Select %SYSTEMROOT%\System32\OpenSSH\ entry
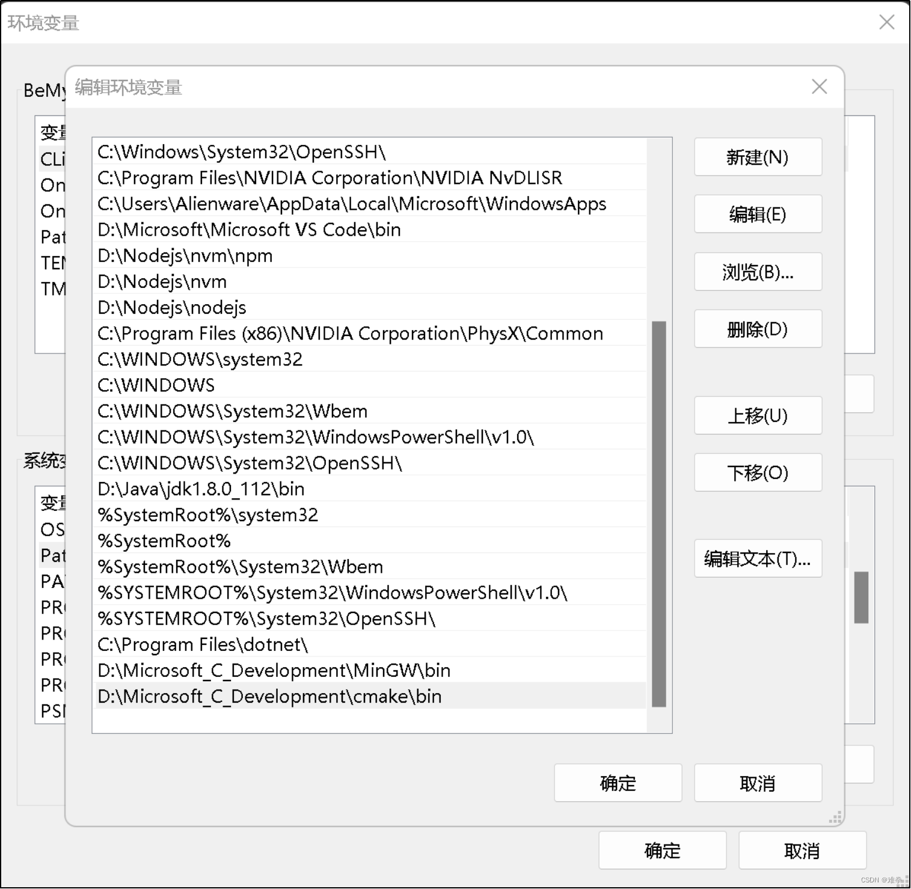 (x=371, y=618)
